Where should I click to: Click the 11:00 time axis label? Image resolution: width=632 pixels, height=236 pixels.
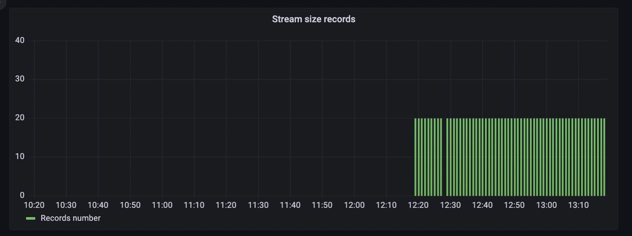(x=162, y=205)
